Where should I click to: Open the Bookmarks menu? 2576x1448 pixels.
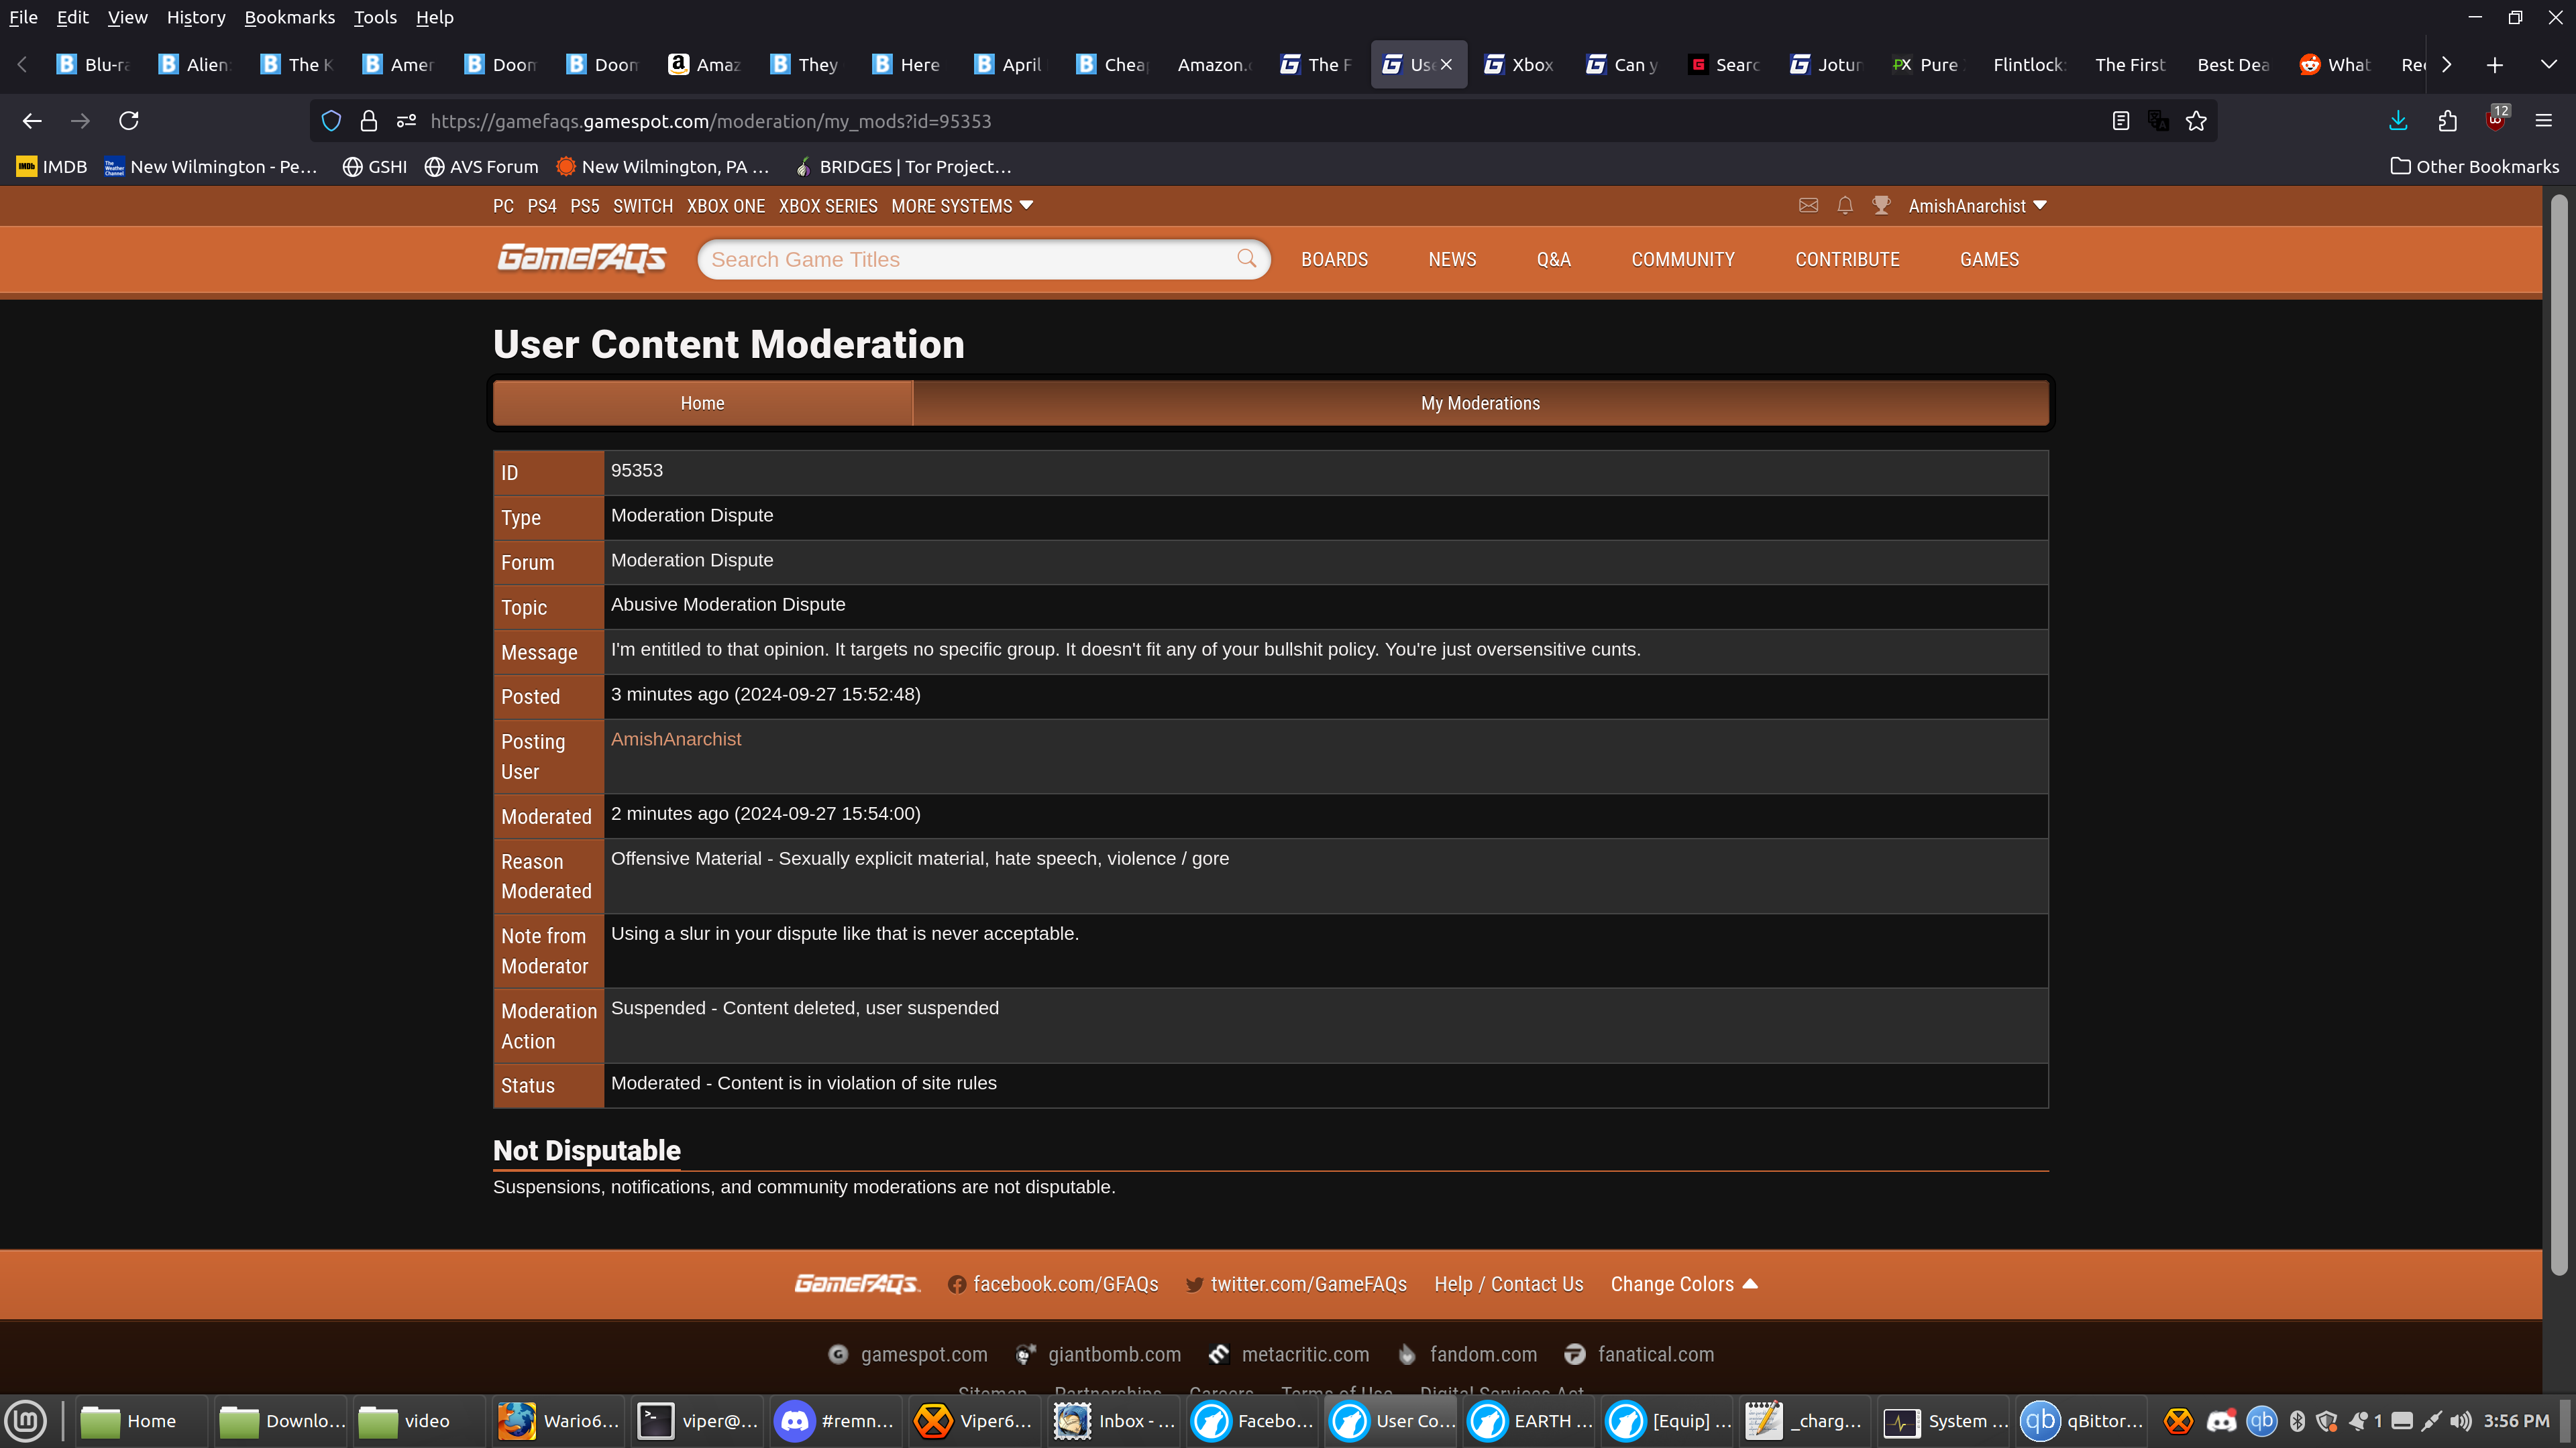coord(289,17)
